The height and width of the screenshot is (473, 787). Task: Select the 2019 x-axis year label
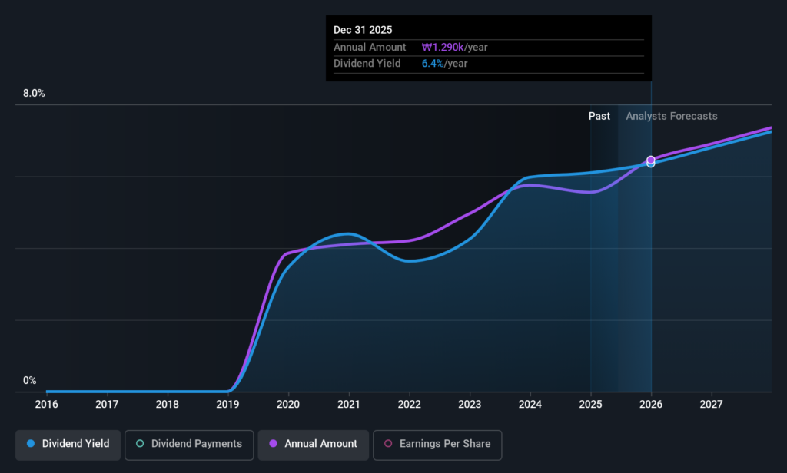pos(227,405)
